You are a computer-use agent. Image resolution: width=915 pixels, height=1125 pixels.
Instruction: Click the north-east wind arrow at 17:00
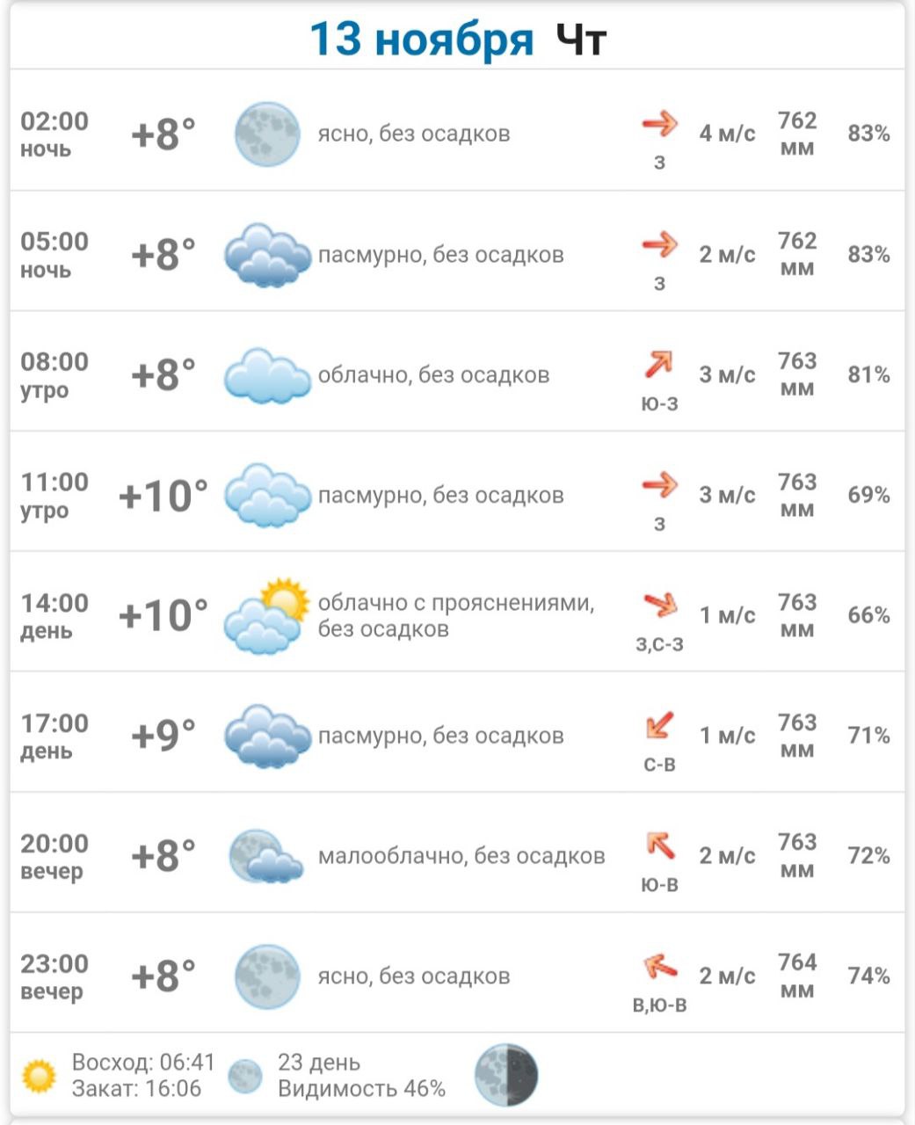[659, 725]
